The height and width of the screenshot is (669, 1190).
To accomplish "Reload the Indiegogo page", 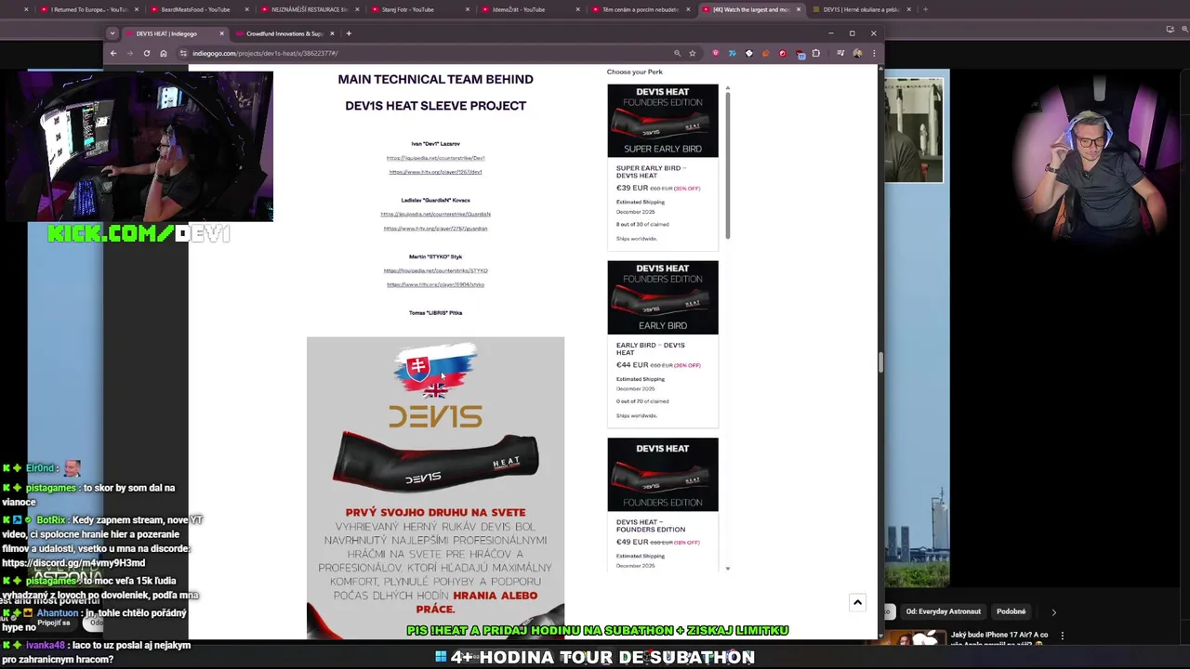I will click(147, 53).
